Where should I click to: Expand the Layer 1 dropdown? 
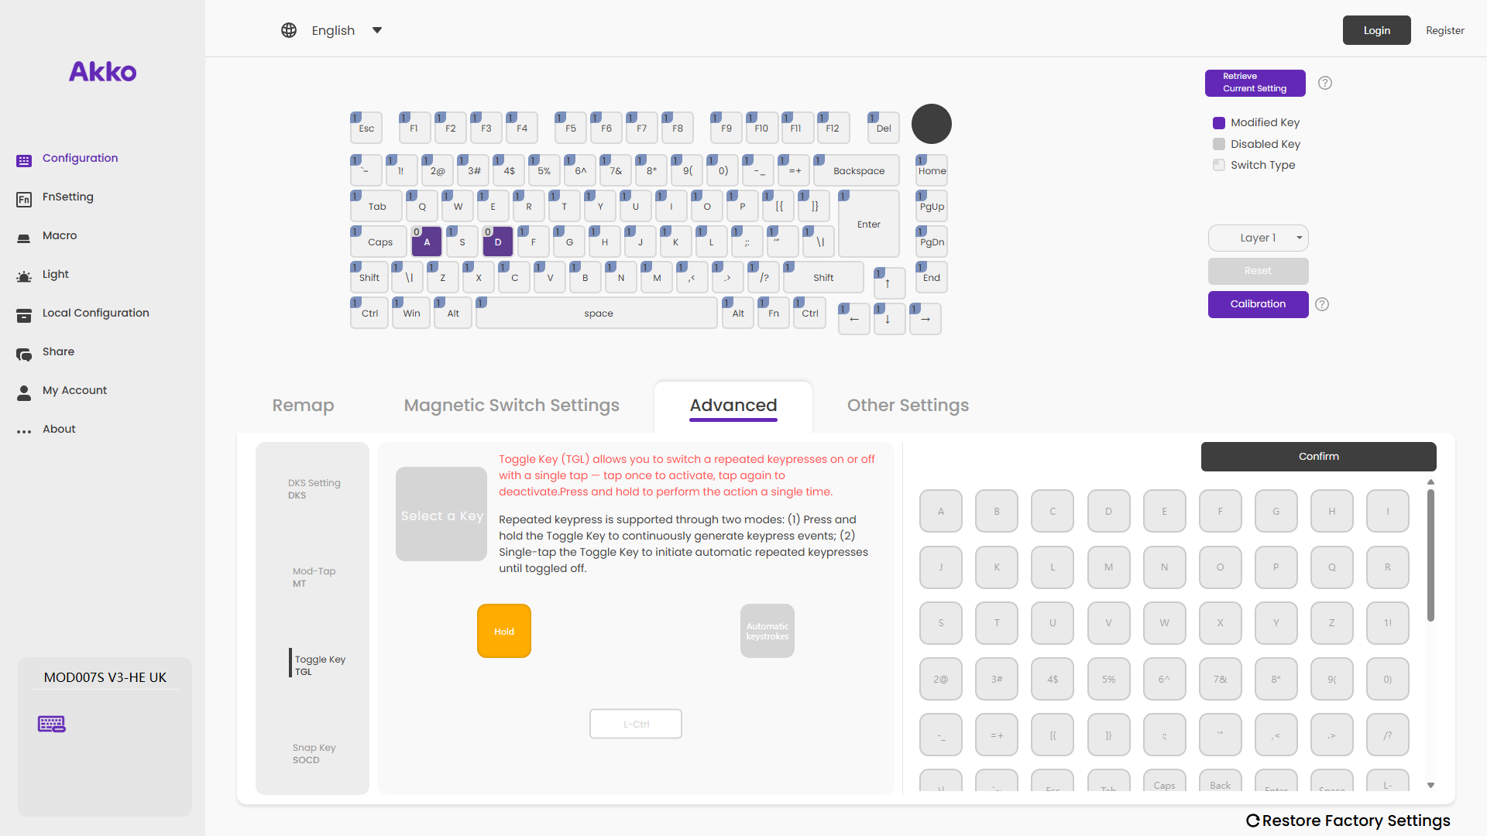tap(1259, 238)
